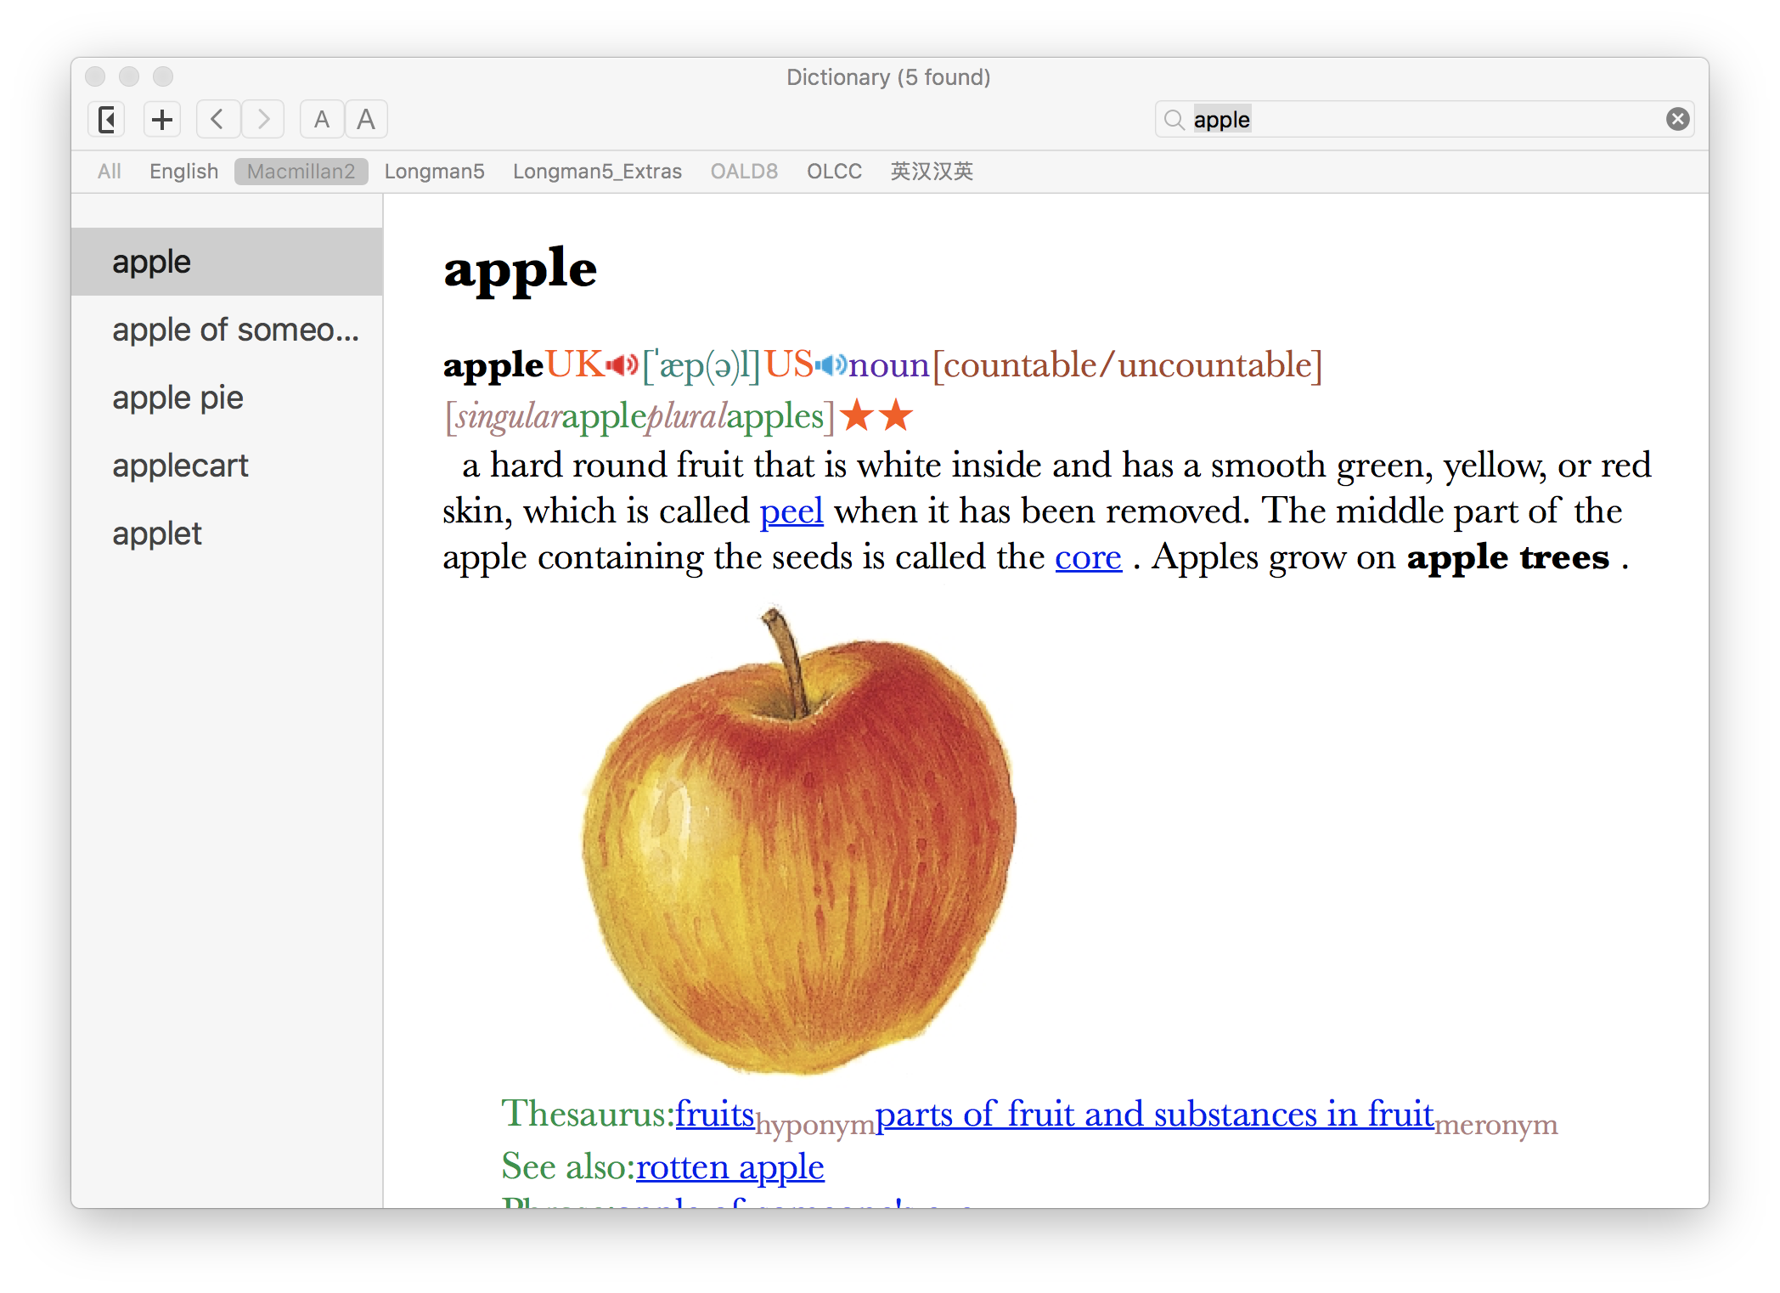
Task: Open the 'fruits' thesaurus link
Action: 715,1114
